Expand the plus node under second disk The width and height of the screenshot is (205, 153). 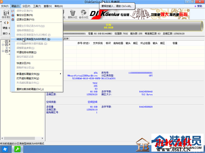coord(7,48)
